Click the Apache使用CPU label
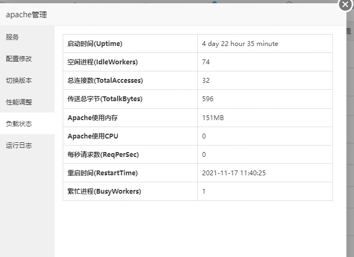This screenshot has width=354, height=257. tap(93, 136)
